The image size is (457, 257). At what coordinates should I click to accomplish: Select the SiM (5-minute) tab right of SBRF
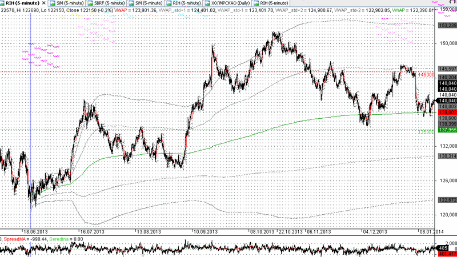146,3
